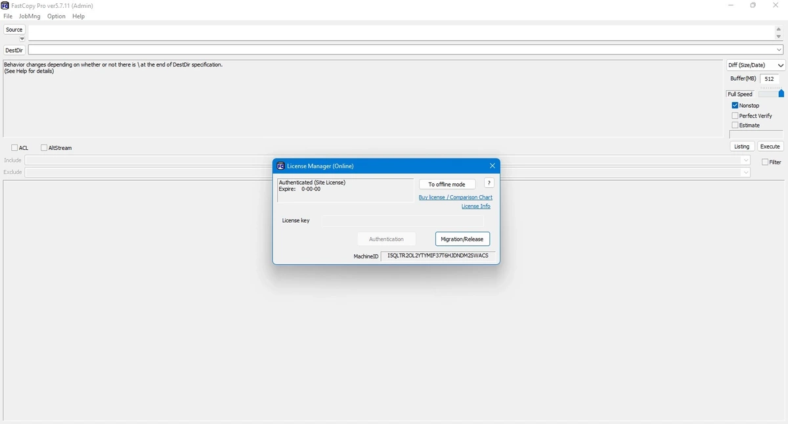Click the Migration/Release button
This screenshot has width=788, height=424.
[x=462, y=239]
